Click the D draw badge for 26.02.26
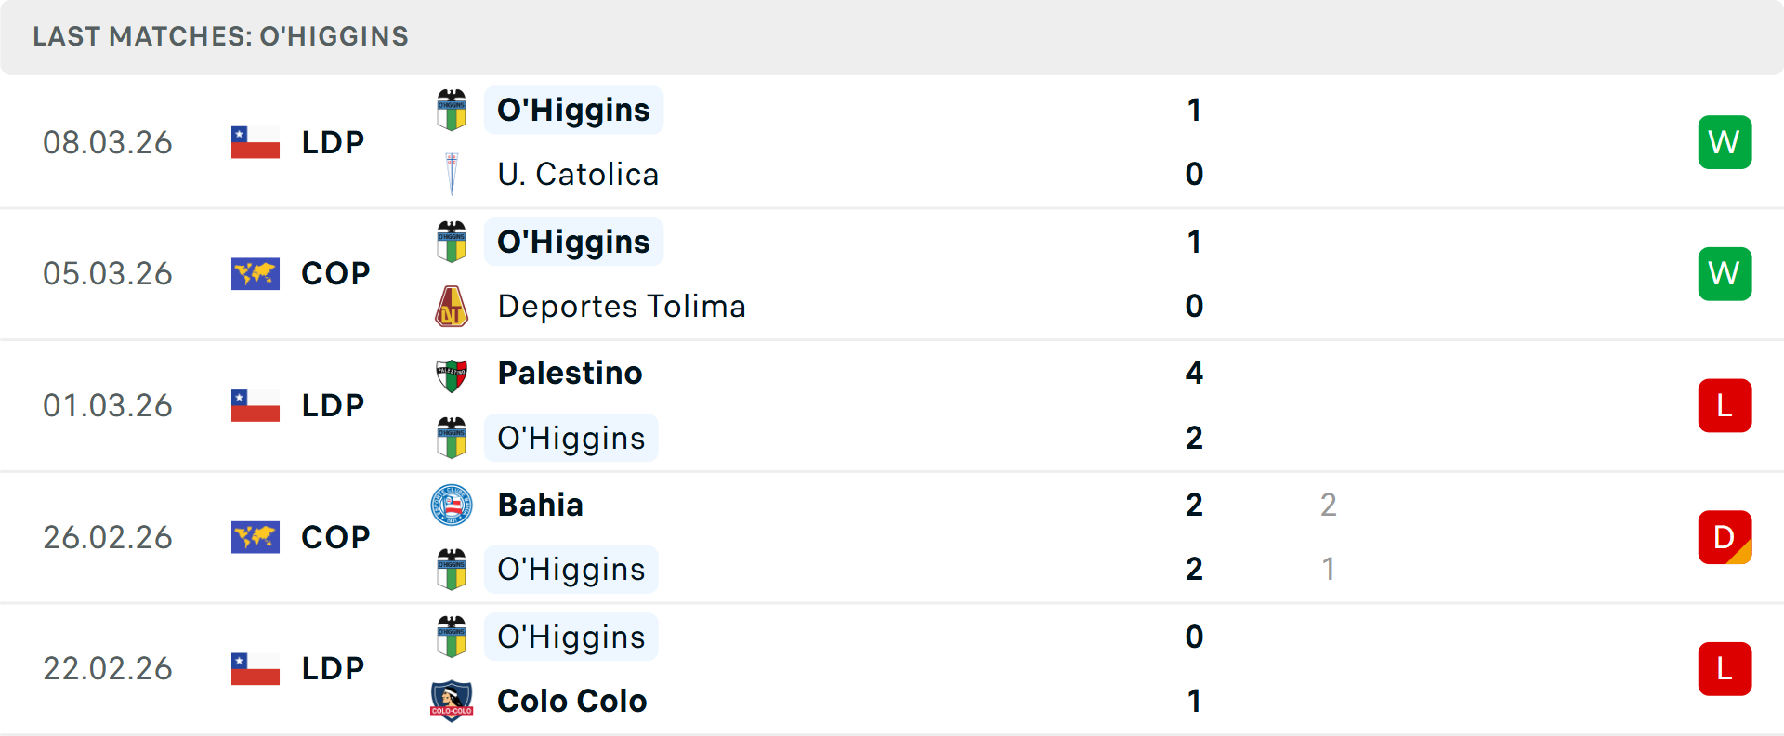 1725,537
